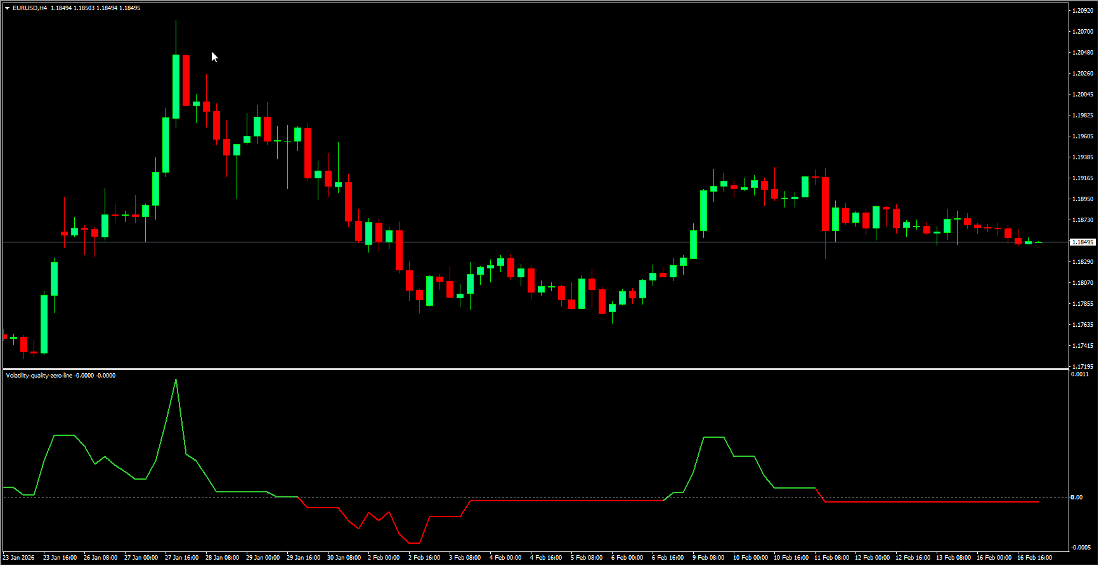Image resolution: width=1099 pixels, height=566 pixels.
Task: Select the current price tag 1.18495
Action: click(1082, 242)
